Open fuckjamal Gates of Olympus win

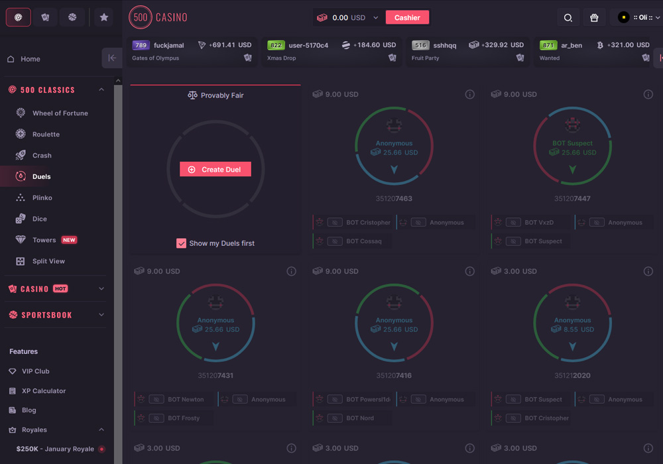192,51
